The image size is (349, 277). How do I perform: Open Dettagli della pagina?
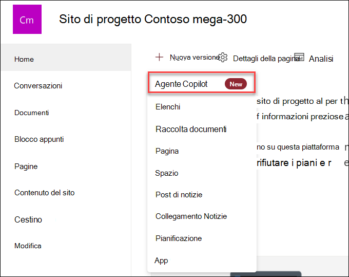[x=266, y=59]
